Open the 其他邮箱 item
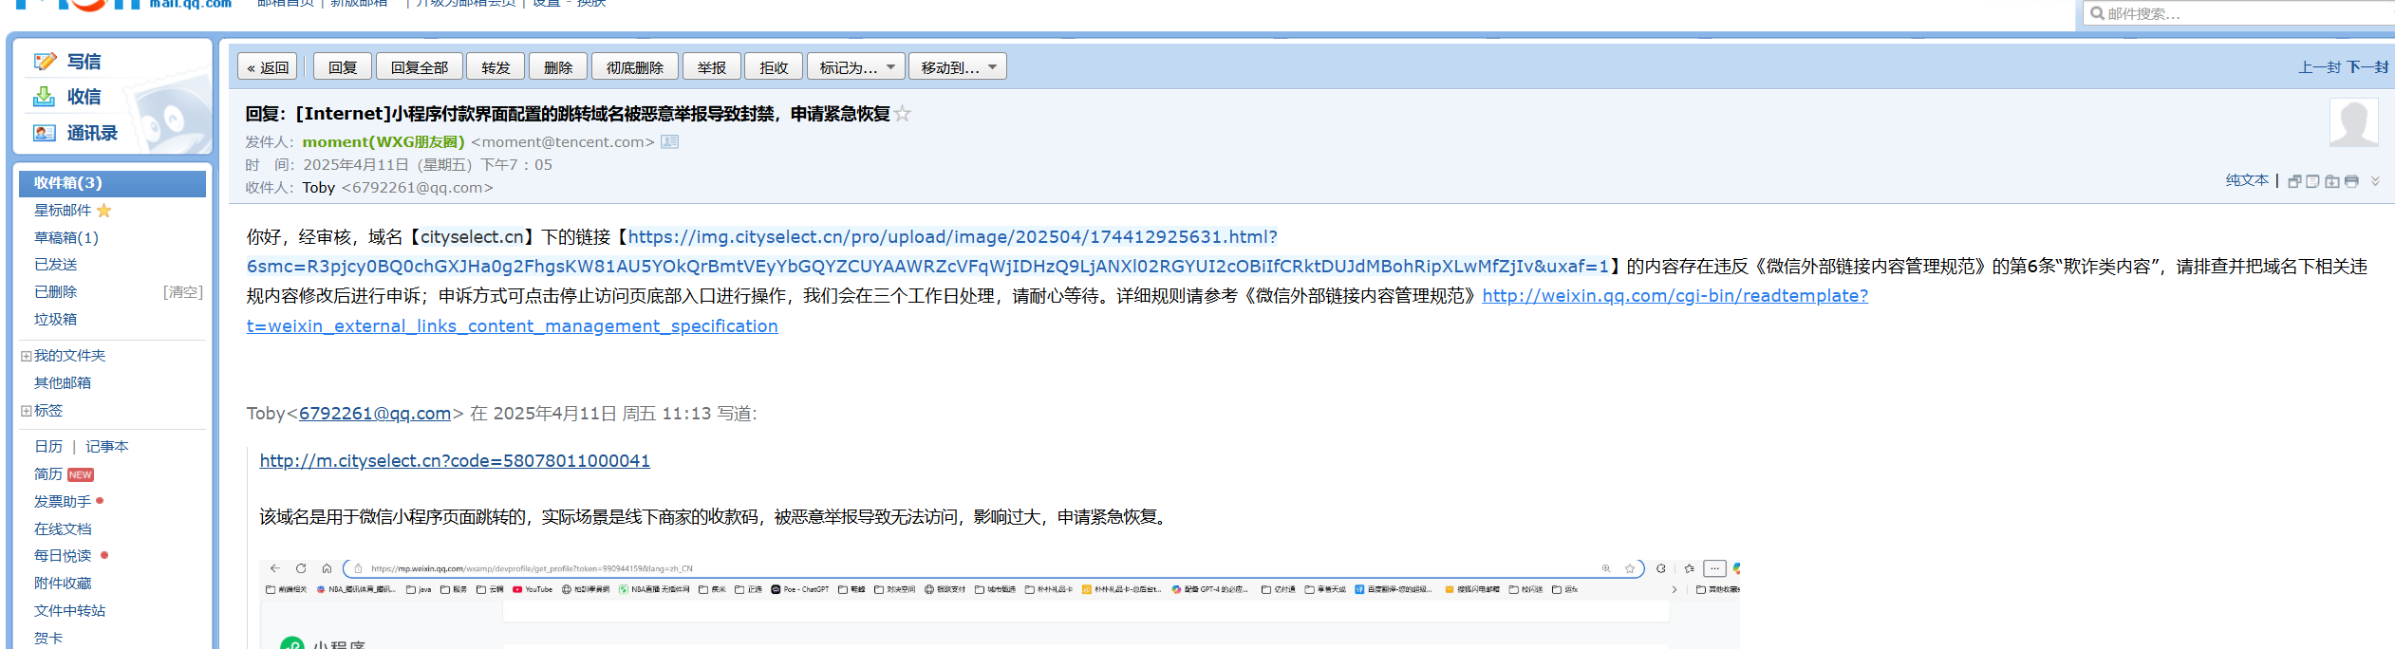This screenshot has width=2395, height=649. [x=63, y=383]
